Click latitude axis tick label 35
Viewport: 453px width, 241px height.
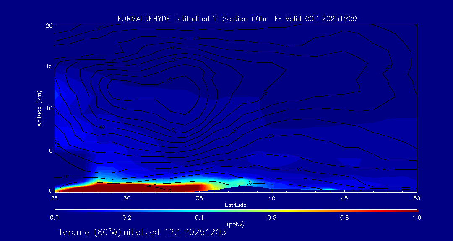coord(199,197)
